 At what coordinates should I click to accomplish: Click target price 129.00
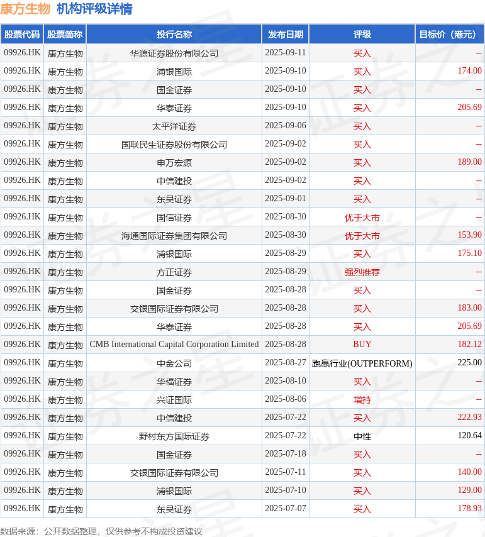(x=469, y=490)
